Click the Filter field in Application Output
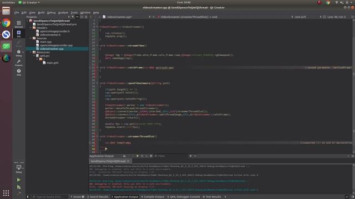Viewport: 355px width, 199px height. click(x=172, y=156)
